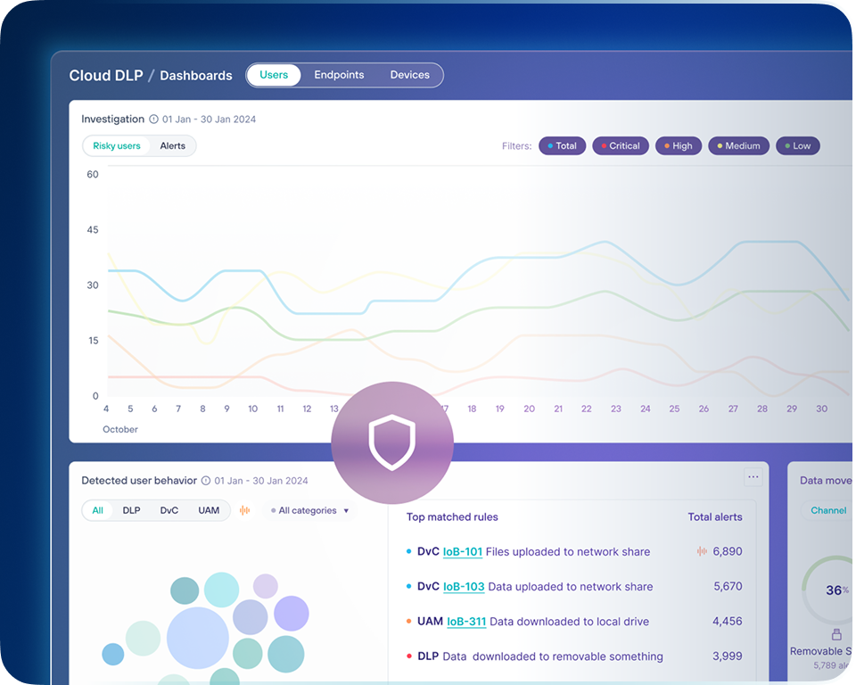Click the clock icon beside Detected user behavior dates
This screenshot has height=685, width=856.
tap(207, 480)
